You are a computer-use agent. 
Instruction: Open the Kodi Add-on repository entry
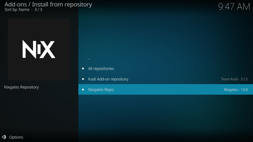click(x=166, y=79)
